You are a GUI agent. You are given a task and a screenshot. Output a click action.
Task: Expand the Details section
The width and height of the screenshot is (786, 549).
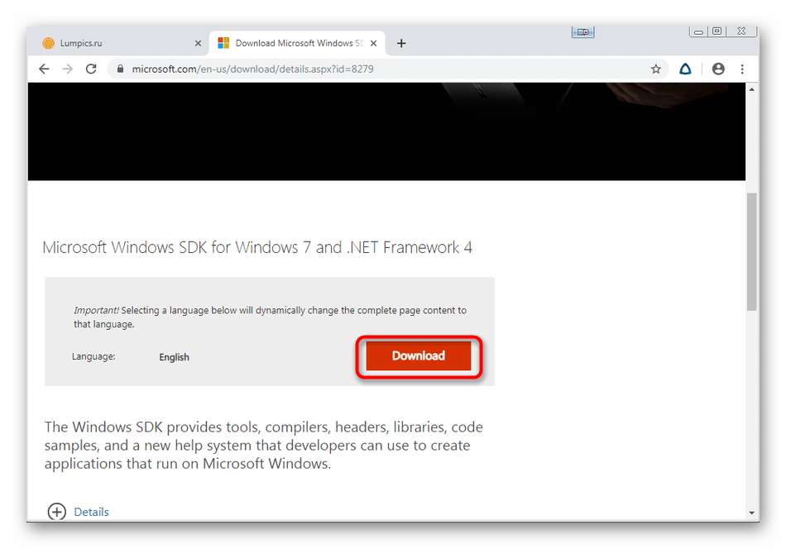pyautogui.click(x=57, y=512)
